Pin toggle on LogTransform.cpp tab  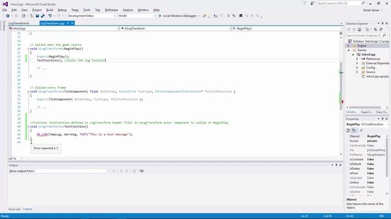68,23
